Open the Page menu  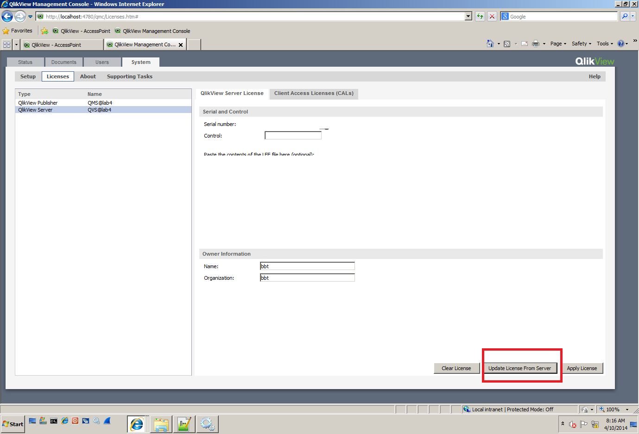pos(558,44)
